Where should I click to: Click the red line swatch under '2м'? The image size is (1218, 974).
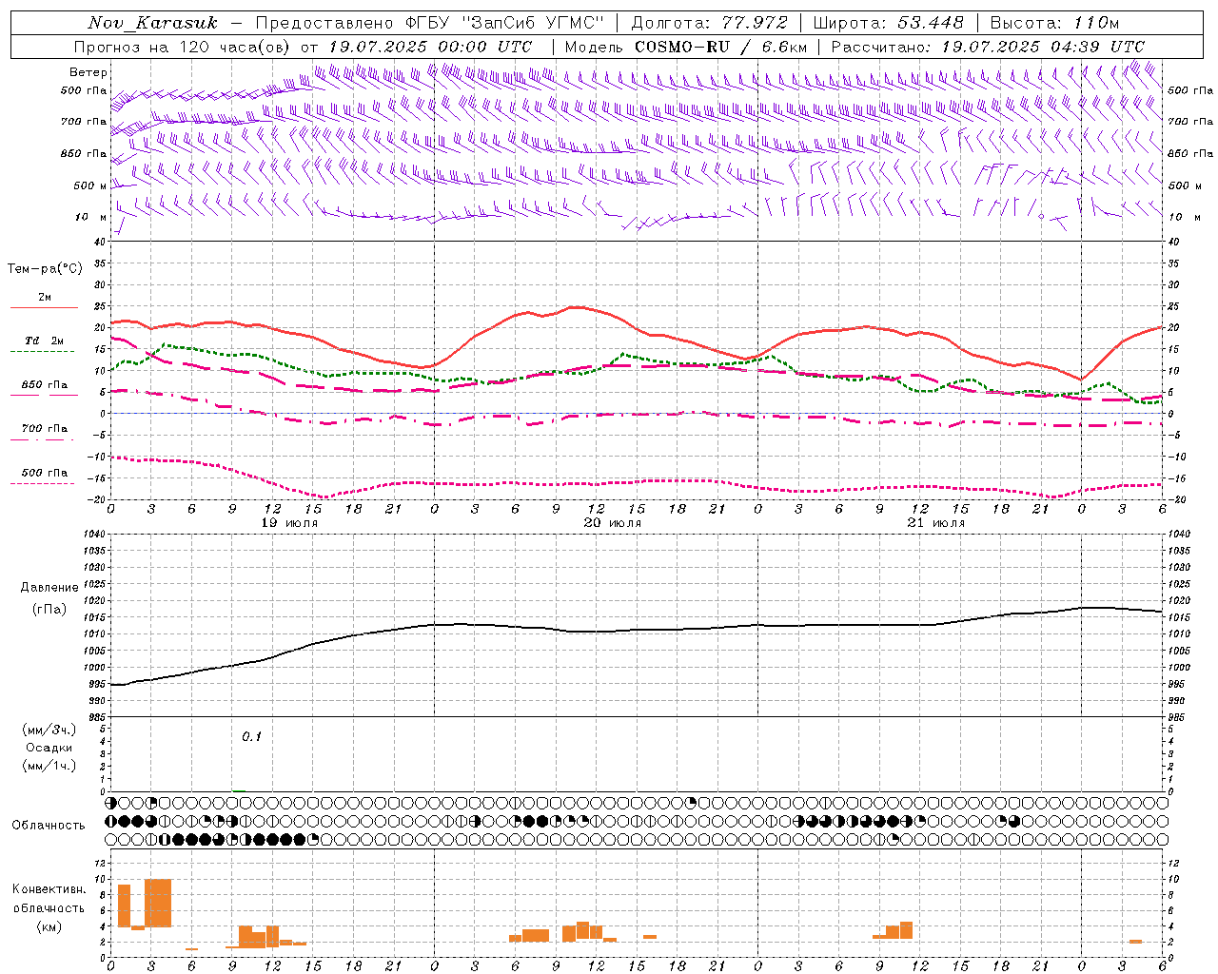pos(44,307)
